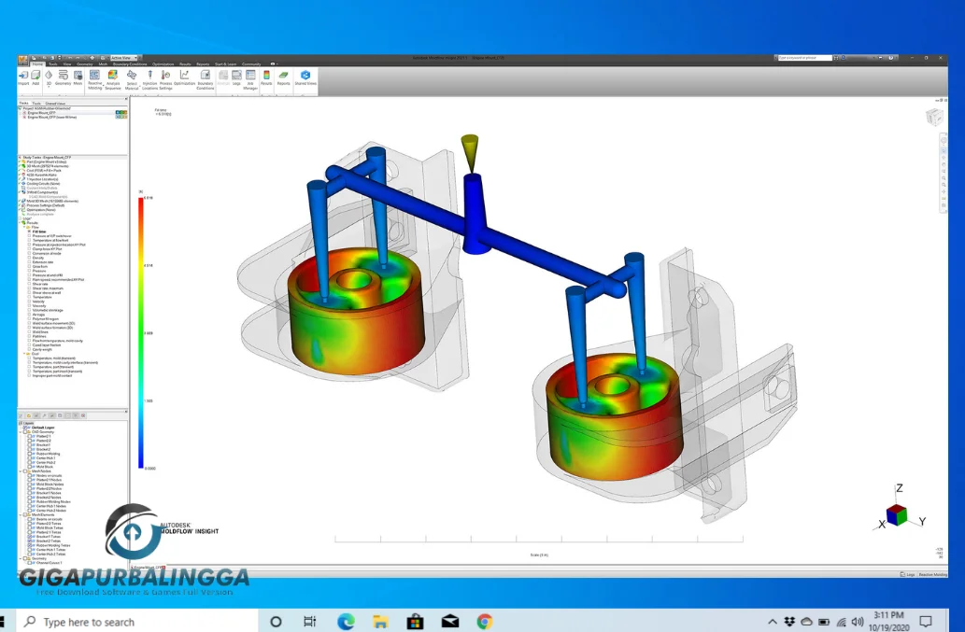Open the Active View dropdown
This screenshot has width=965, height=632.
click(x=124, y=58)
